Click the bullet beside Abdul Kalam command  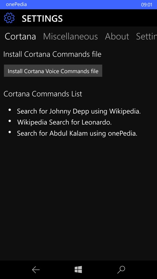10,132
